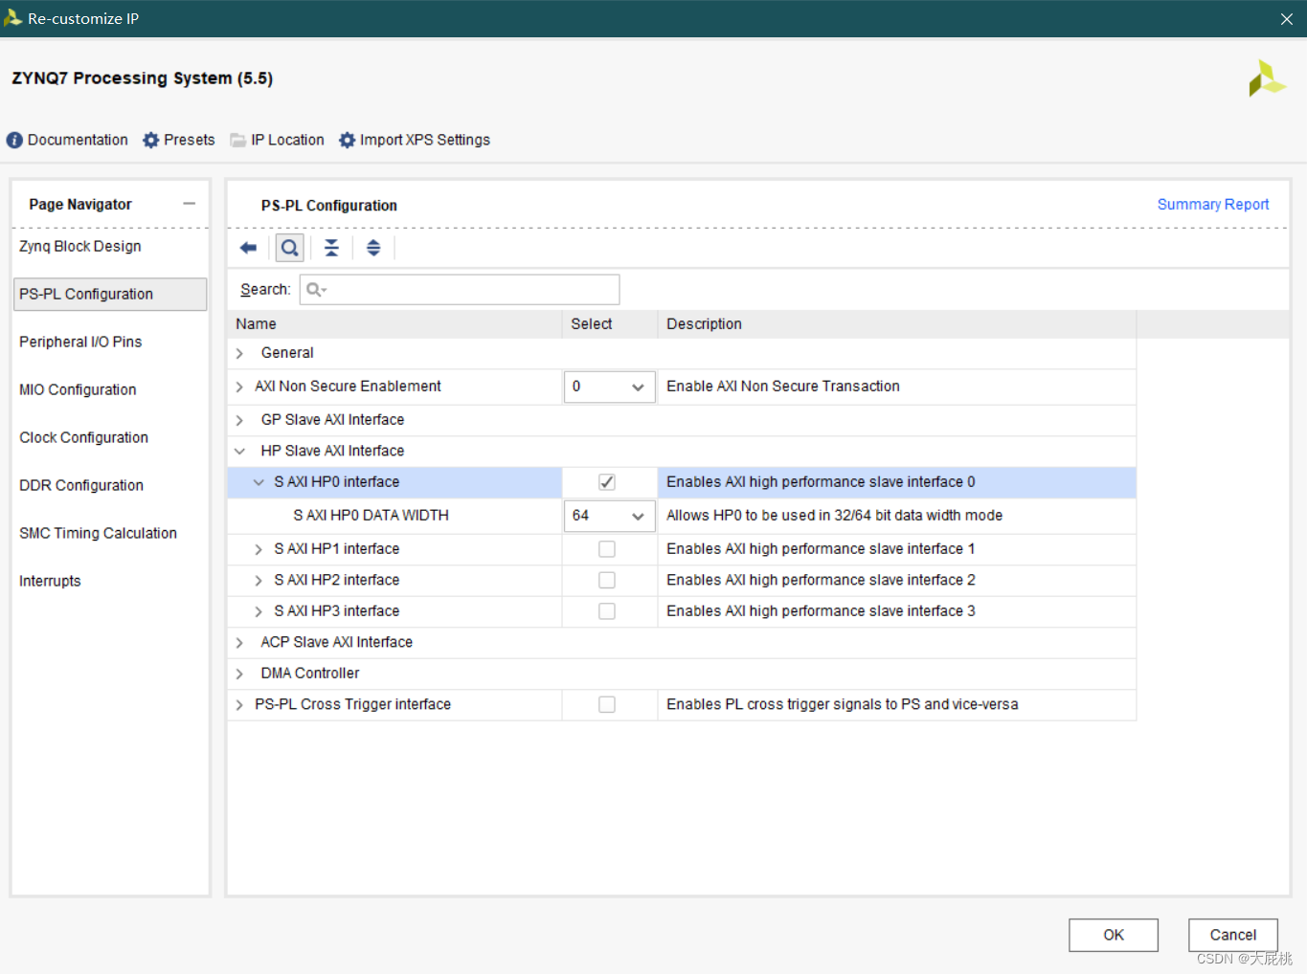The width and height of the screenshot is (1307, 974).
Task: Expand S AXI HP3 interface row
Action: click(x=259, y=611)
